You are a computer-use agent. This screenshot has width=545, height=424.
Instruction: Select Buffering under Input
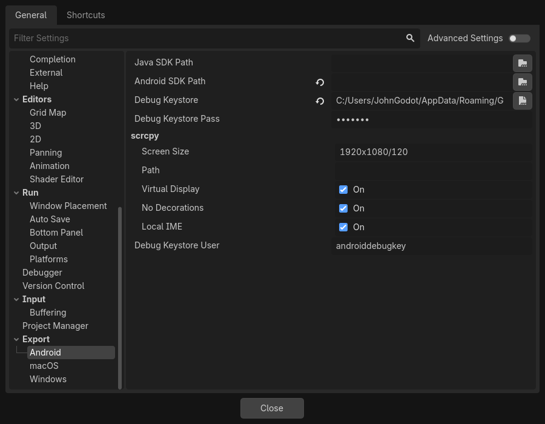click(48, 313)
